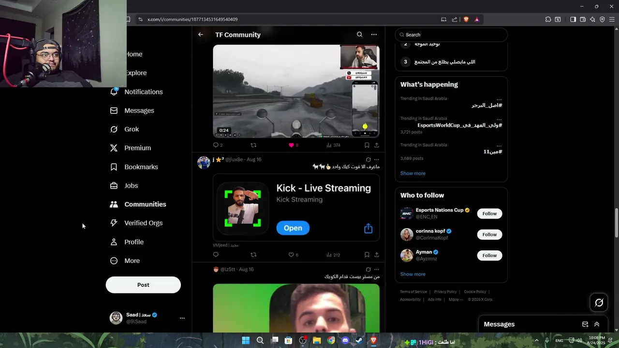Screen dimensions: 619x348
Task: Open the Brave Wallet icon
Action: point(583,19)
